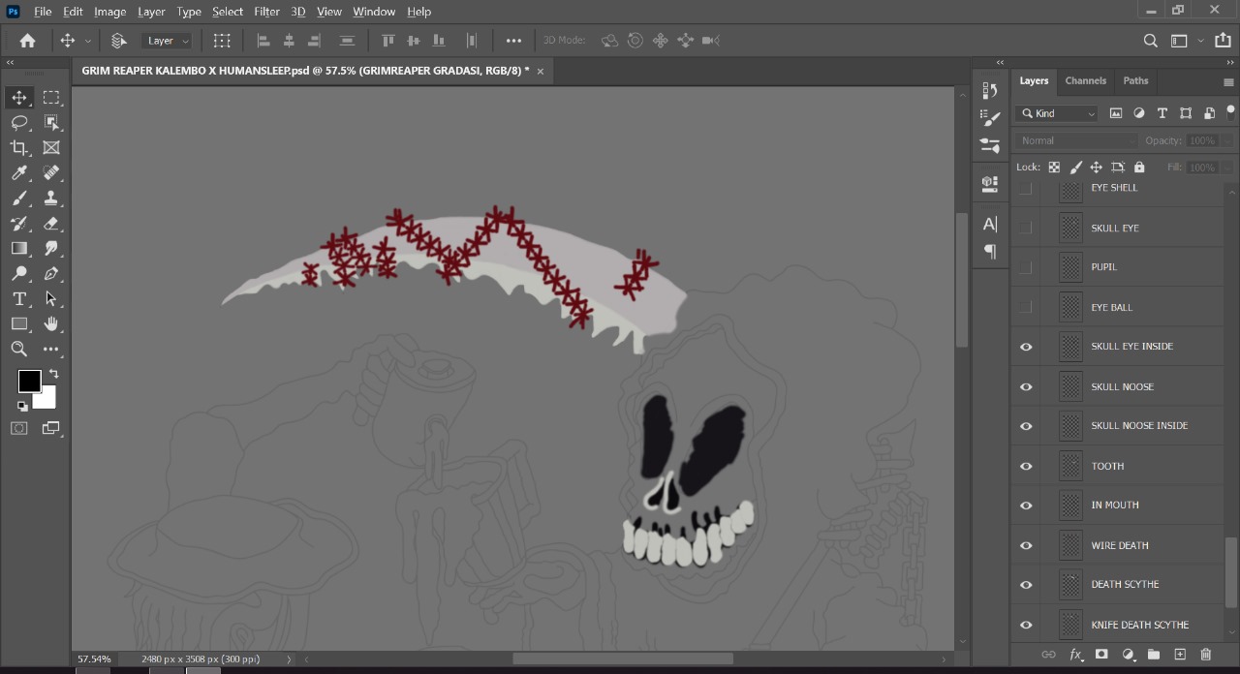Hide the SKULL NOOSE layer
This screenshot has height=674, width=1240.
tap(1026, 386)
